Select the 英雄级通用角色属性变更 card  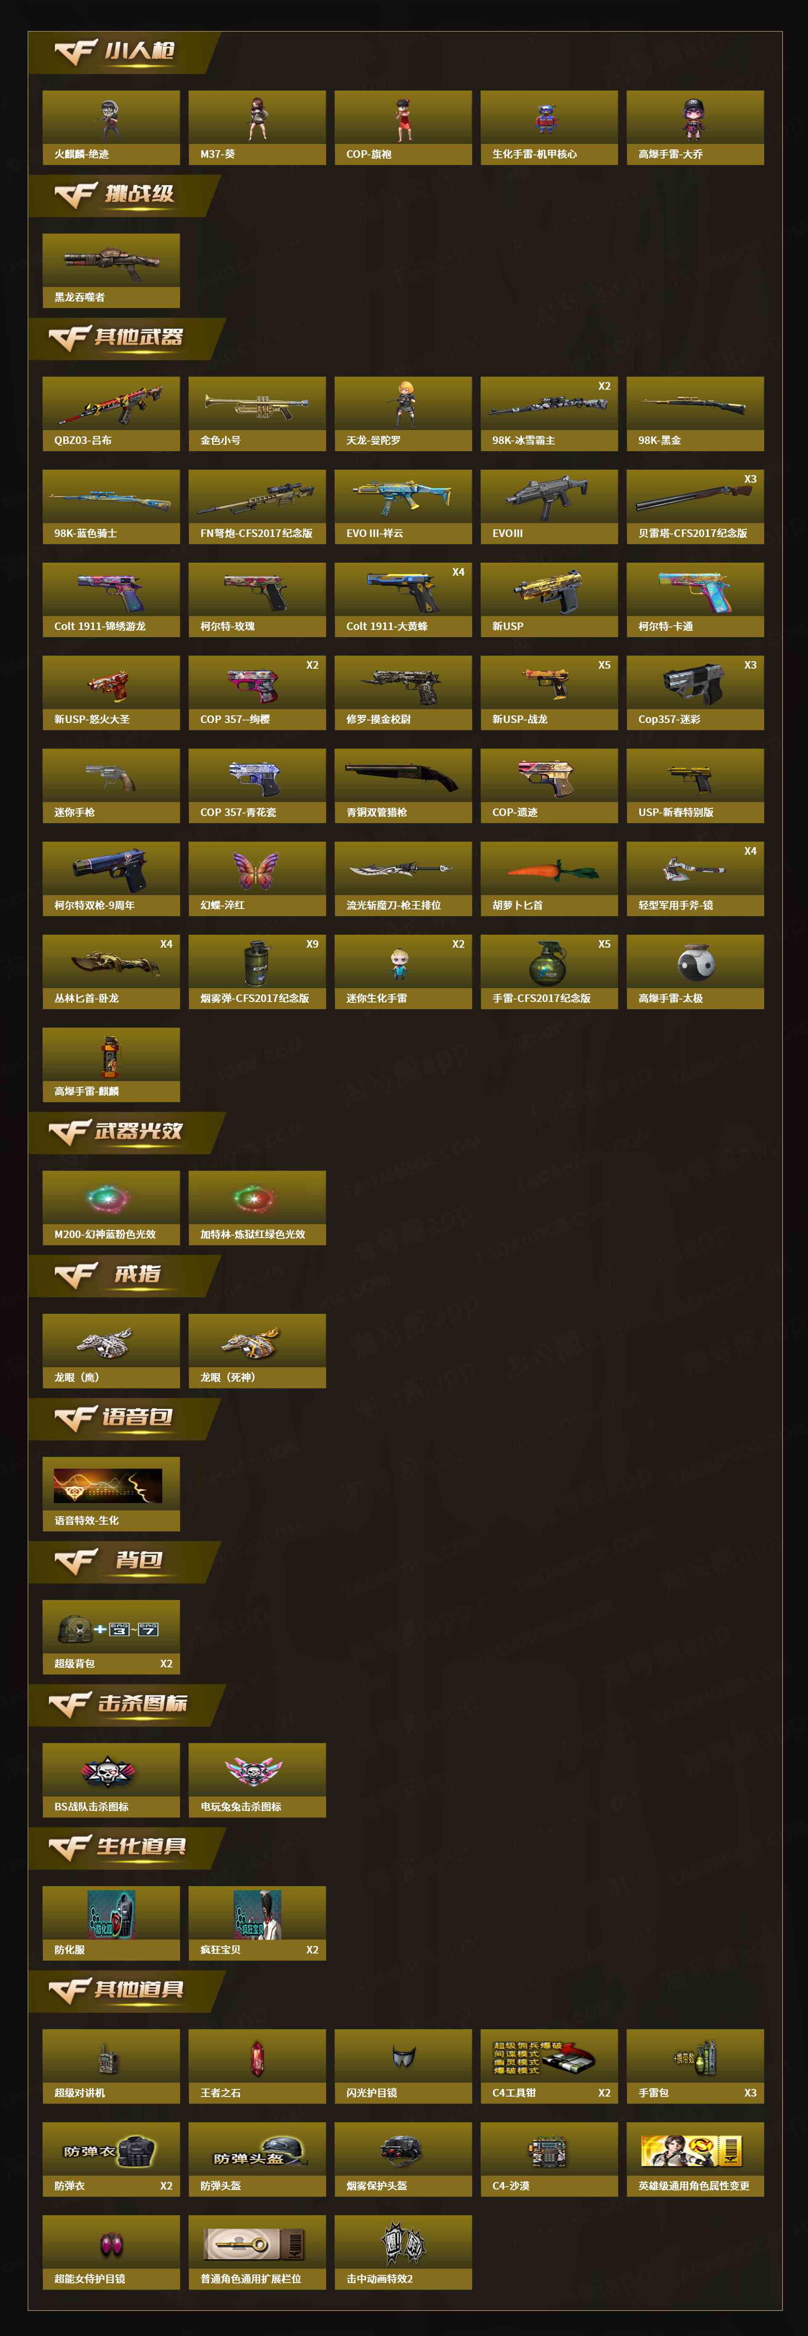tap(695, 2159)
